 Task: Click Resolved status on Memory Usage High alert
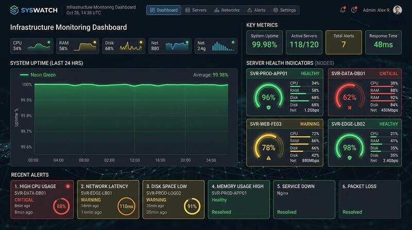(x=221, y=212)
